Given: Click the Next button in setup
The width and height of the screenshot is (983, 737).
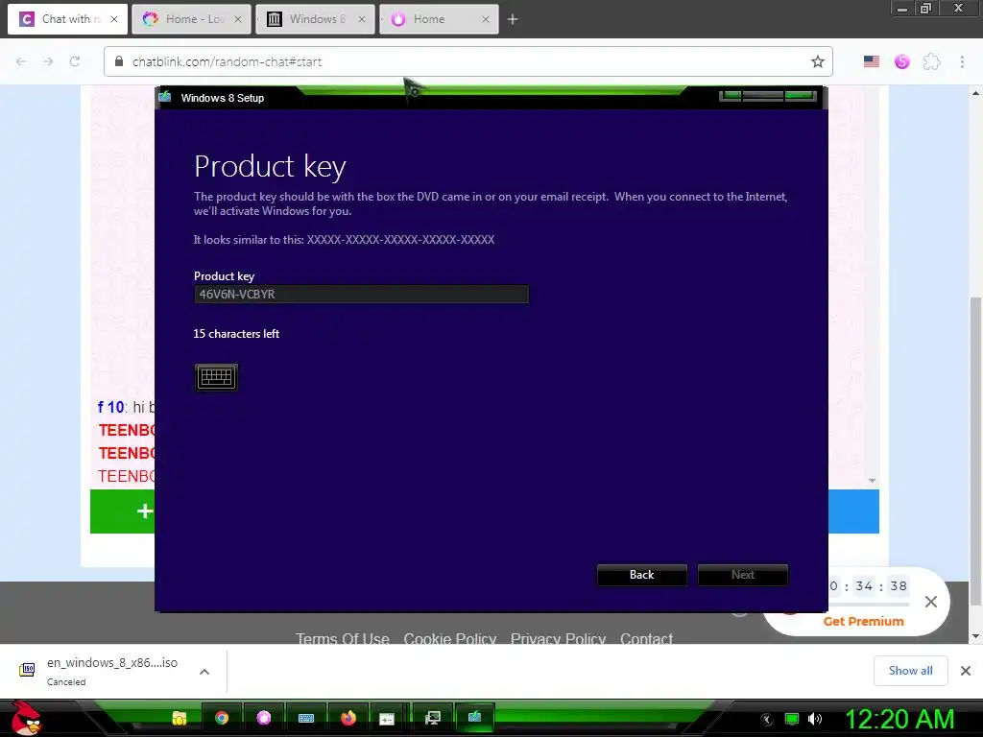Looking at the screenshot, I should (742, 575).
